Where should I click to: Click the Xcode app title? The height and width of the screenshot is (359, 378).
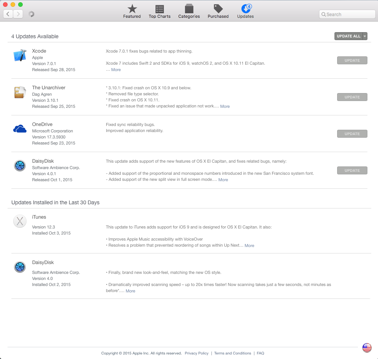point(39,51)
